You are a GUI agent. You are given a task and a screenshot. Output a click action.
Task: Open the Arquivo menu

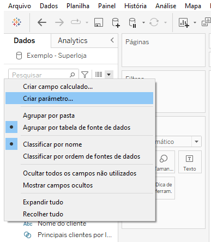[20, 6]
